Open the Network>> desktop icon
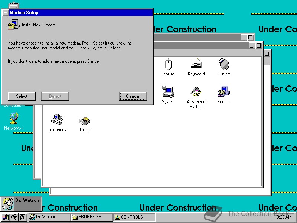Viewport: 297px width, 223px height. (x=13, y=119)
